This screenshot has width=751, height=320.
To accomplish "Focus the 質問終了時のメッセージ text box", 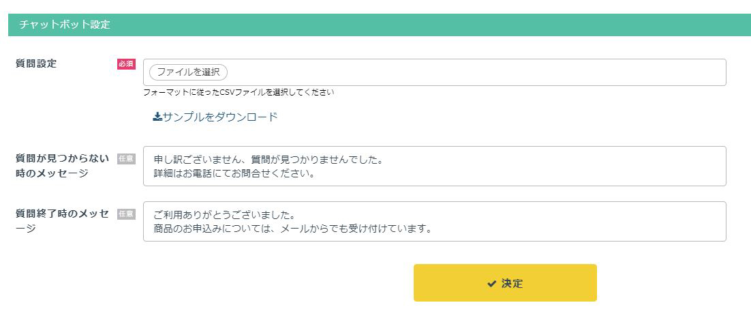I will coord(434,221).
